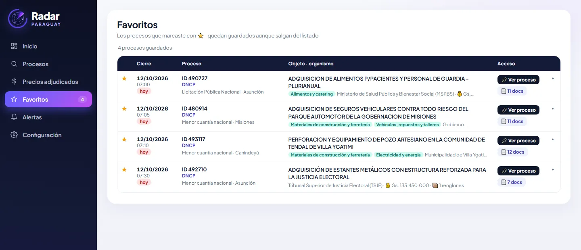Click the hoy badge under 07:00
The height and width of the screenshot is (250, 581).
[x=144, y=91]
